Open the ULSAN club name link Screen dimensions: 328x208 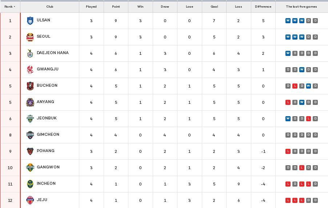43,20
